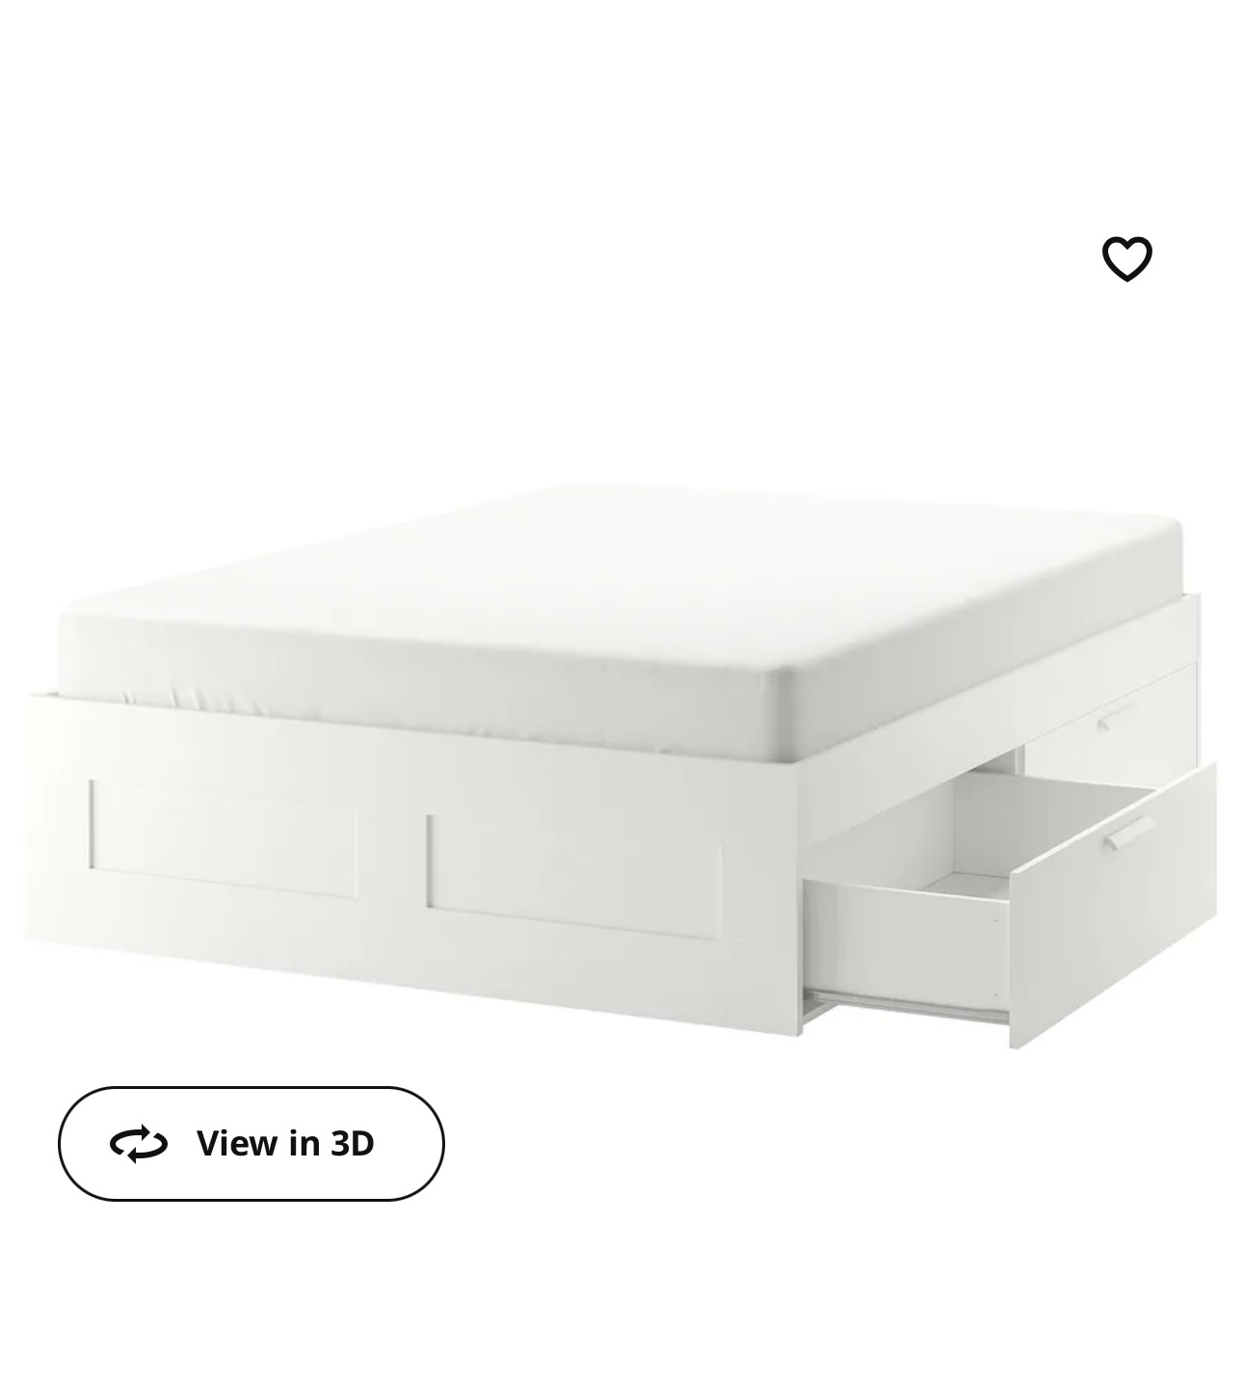Save bed to favorites with heart icon
Image resolution: width=1243 pixels, height=1381 pixels.
pos(1126,258)
